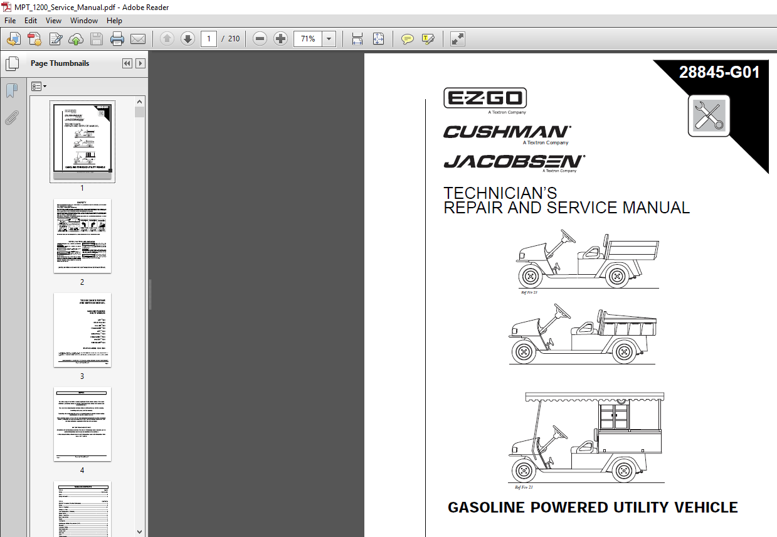Screen dimensions: 777x537
Task: Click the Fit one full page icon
Action: (378, 39)
